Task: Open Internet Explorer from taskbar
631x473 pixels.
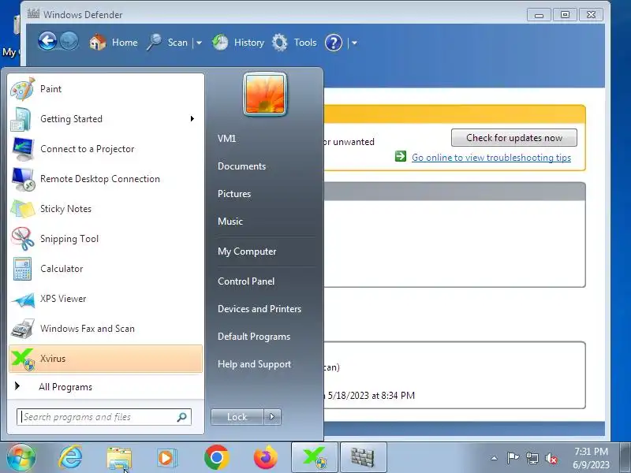Action: (x=70, y=457)
